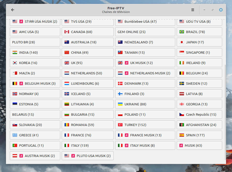Select ICELAND (5) channel group
The width and height of the screenshot is (232, 172).
[88, 94]
